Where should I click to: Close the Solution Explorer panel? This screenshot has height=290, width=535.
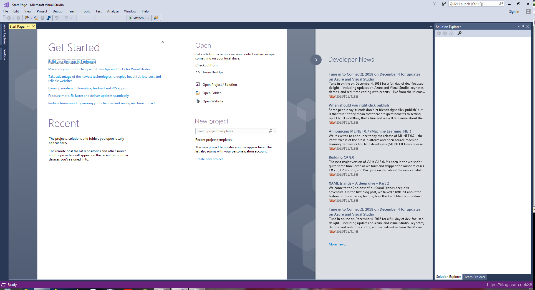(x=528, y=27)
